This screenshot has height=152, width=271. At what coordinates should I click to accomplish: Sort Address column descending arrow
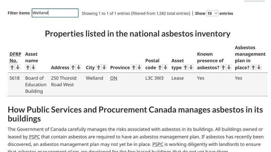79,67
